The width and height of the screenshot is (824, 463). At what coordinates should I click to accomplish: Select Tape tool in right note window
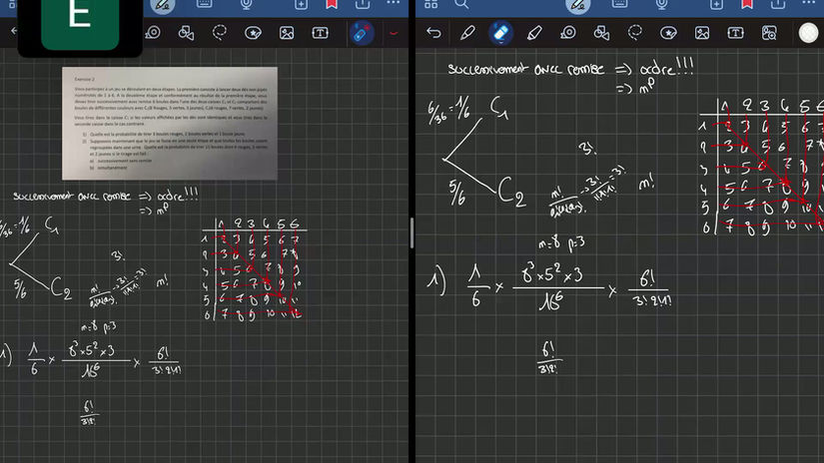tap(568, 33)
